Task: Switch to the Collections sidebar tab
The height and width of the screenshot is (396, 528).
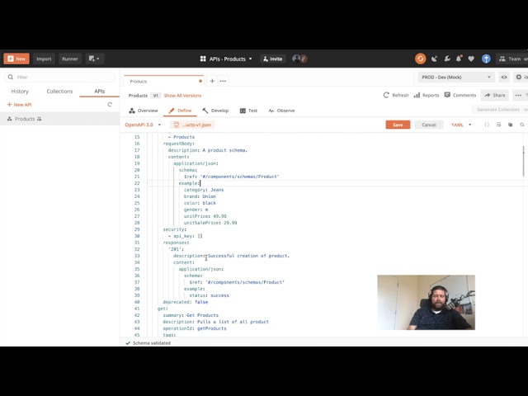Action: click(59, 92)
